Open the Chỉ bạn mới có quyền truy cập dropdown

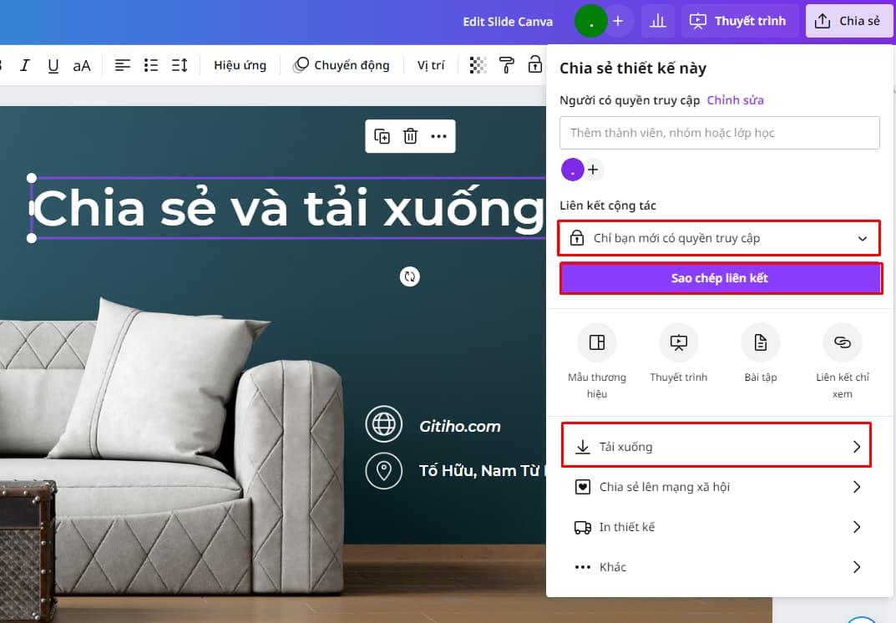point(721,238)
